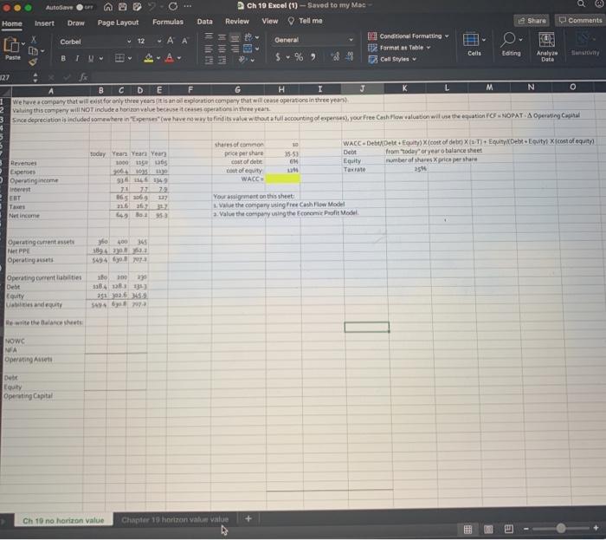Apply Comma Style format
Image resolution: width=606 pixels, height=540 pixels.
point(313,57)
